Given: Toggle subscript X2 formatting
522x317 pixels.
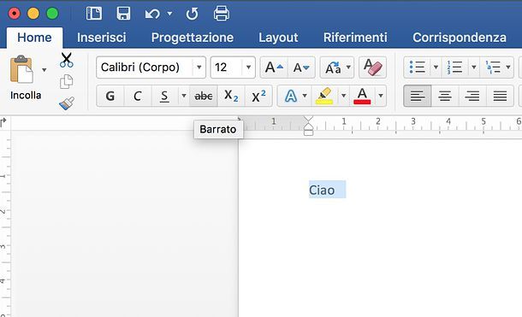Looking at the screenshot, I should point(231,96).
